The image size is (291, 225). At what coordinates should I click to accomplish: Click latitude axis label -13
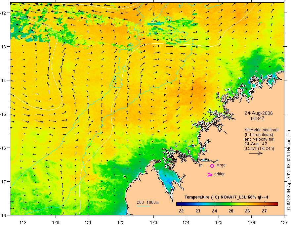click(x=4, y=47)
